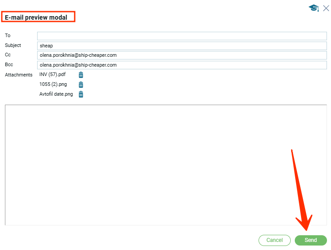The width and height of the screenshot is (331, 250).
Task: Open the Avtofil date.png attachment name
Action: tap(56, 94)
